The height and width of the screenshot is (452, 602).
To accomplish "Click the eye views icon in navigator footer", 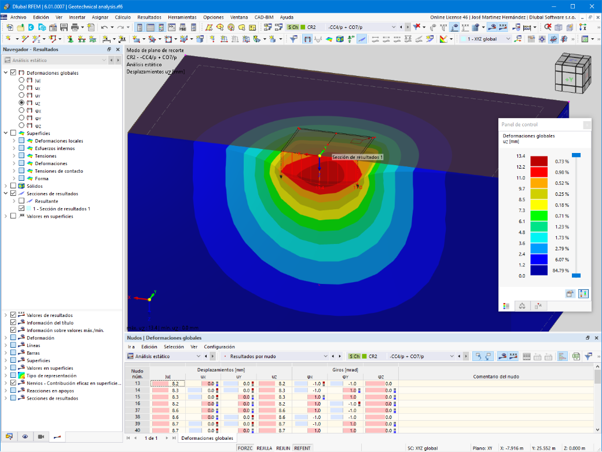I will click(x=25, y=436).
